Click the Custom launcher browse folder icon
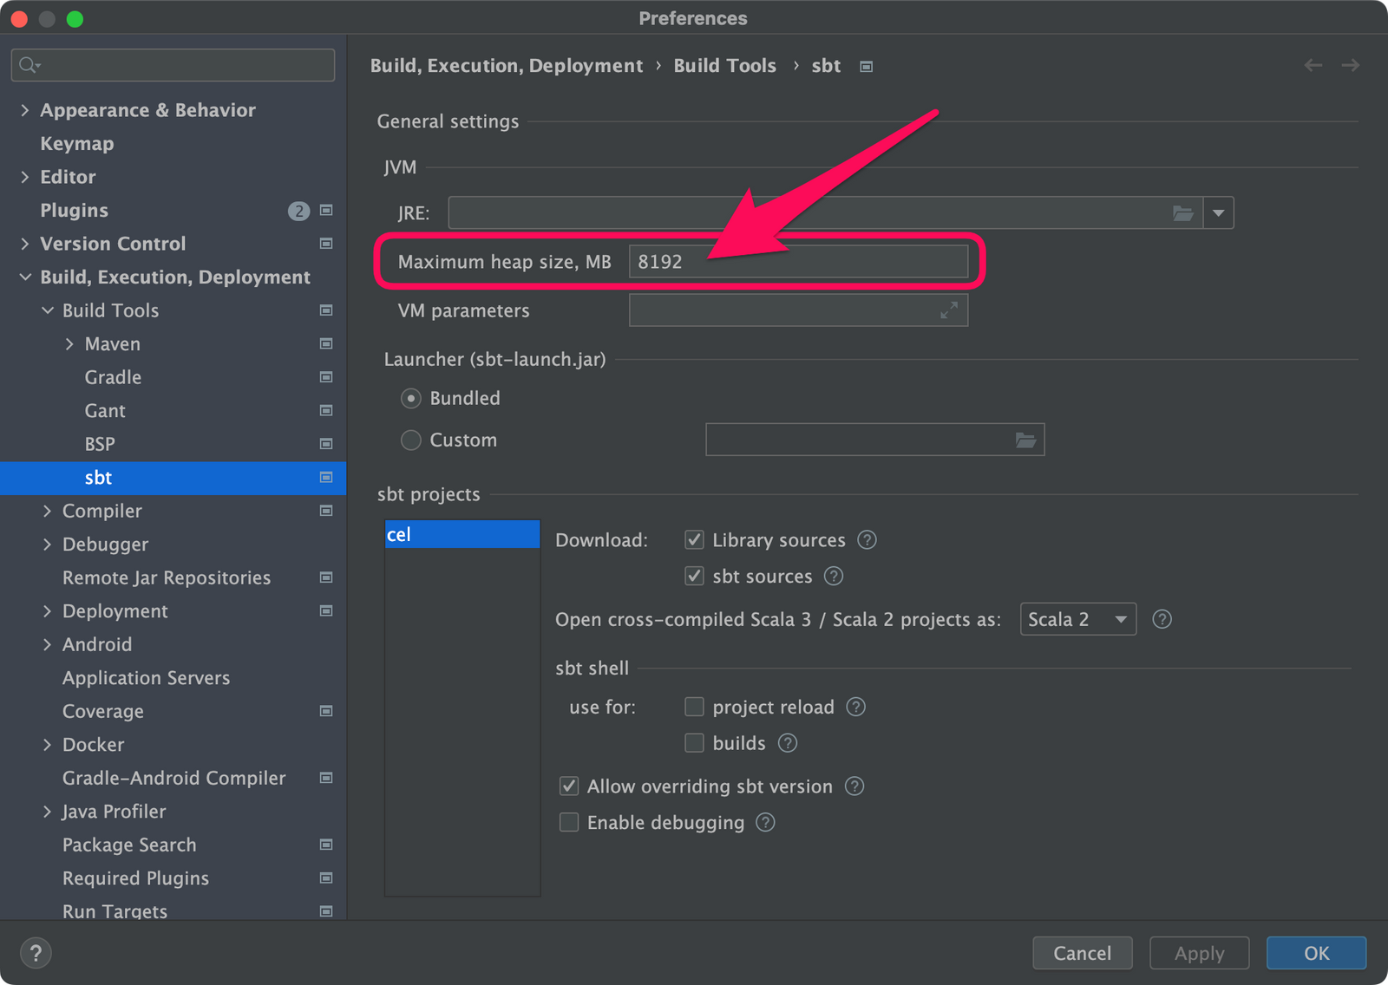The height and width of the screenshot is (985, 1388). [x=1025, y=440]
